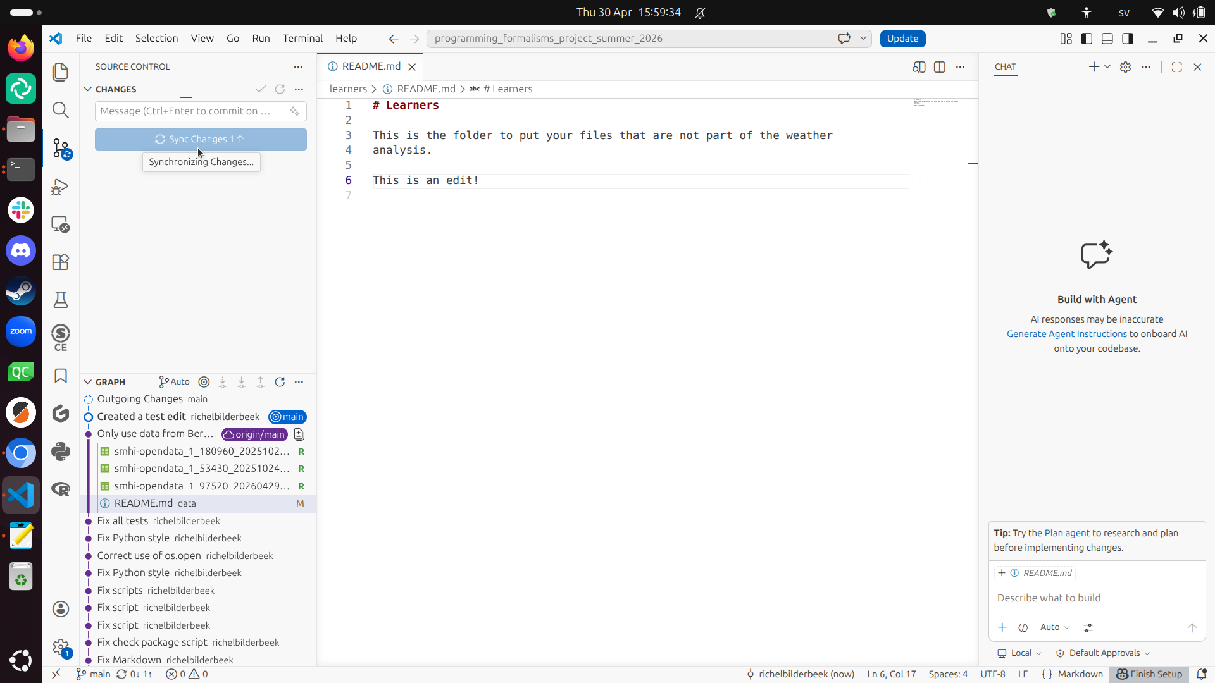Open the Auto model picker in chat
Viewport: 1215px width, 683px height.
click(x=1054, y=627)
